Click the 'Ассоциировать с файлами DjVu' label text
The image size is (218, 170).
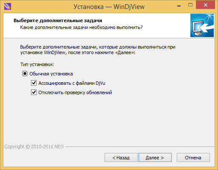point(72,83)
